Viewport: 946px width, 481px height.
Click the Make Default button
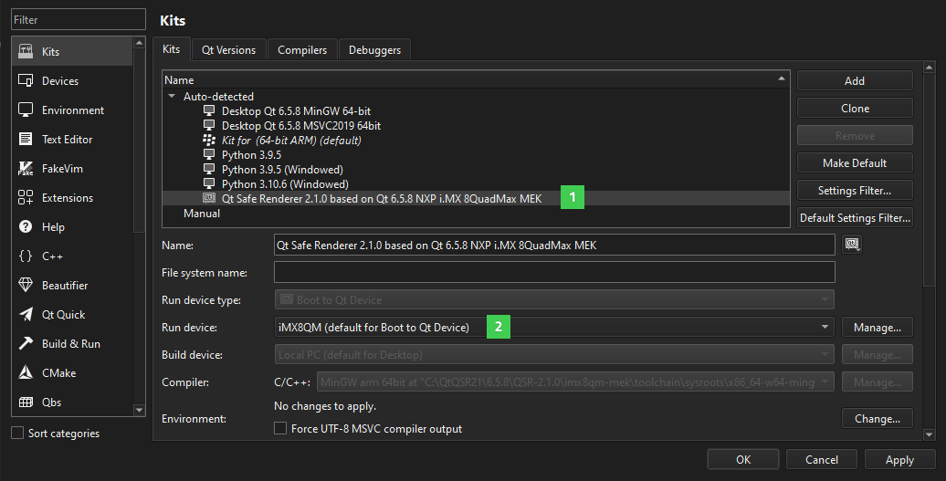coord(855,162)
